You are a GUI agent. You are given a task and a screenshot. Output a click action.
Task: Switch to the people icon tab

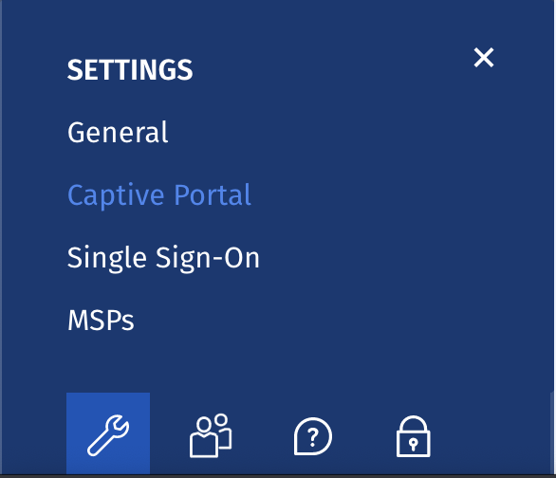pyautogui.click(x=211, y=435)
